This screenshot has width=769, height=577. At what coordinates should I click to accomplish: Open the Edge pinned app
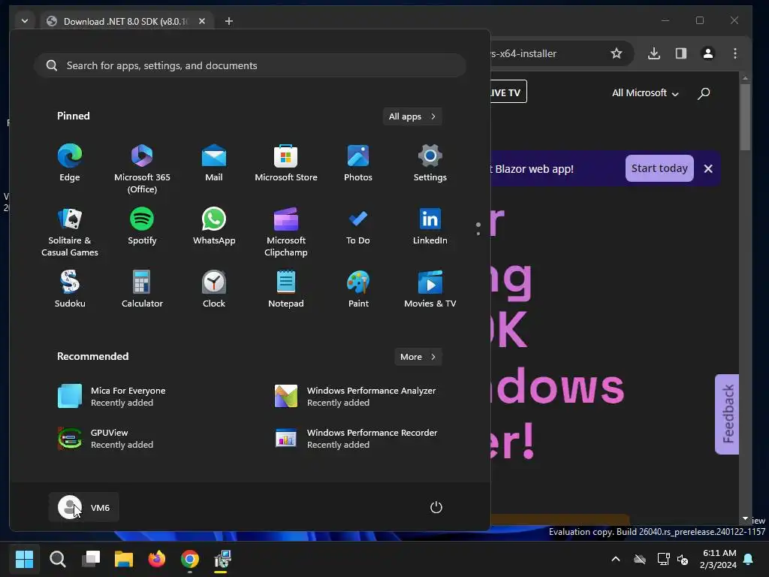pos(70,163)
